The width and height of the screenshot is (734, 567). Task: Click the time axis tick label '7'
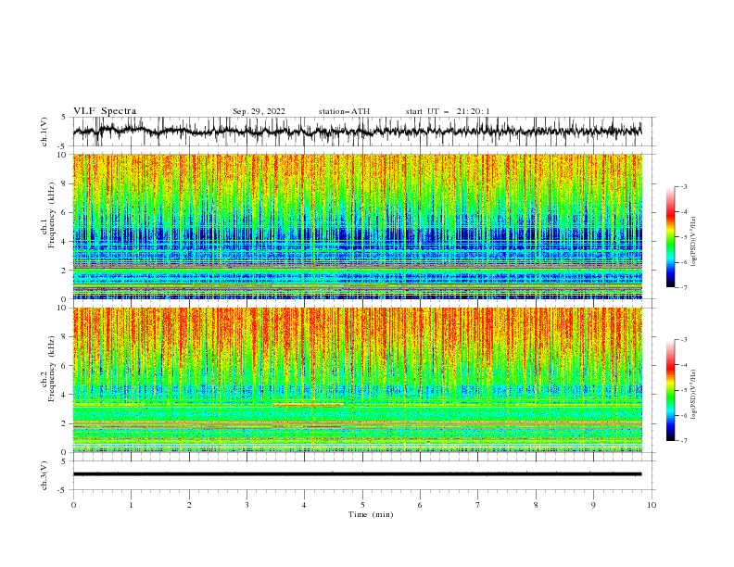(x=478, y=505)
